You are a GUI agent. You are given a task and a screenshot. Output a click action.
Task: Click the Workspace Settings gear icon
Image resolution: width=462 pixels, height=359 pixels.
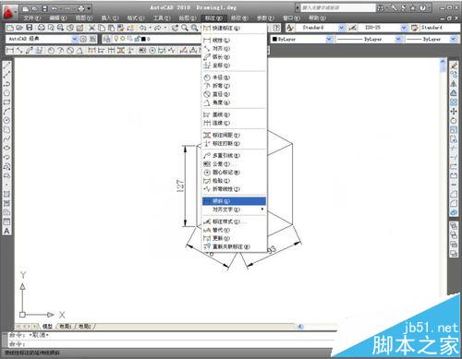83,39
